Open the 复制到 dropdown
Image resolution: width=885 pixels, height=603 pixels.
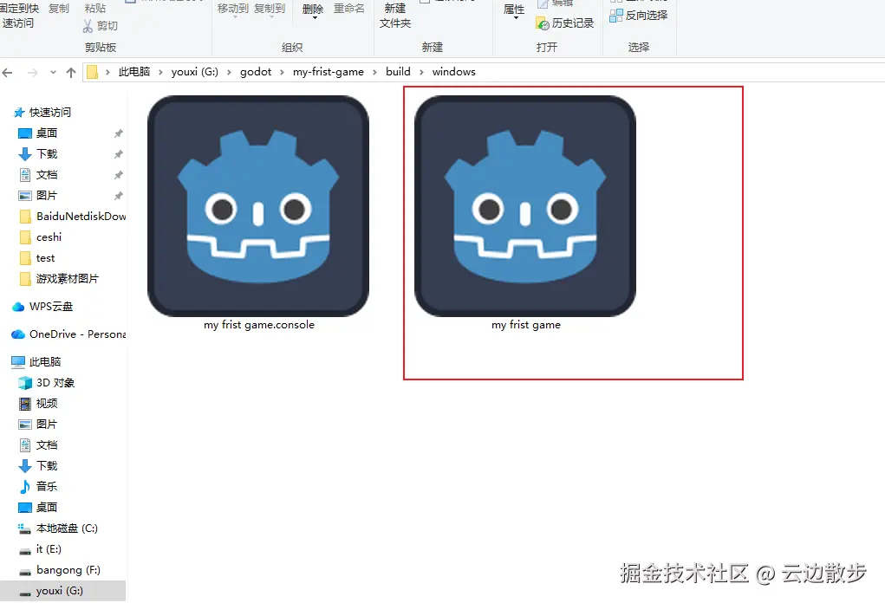[270, 10]
